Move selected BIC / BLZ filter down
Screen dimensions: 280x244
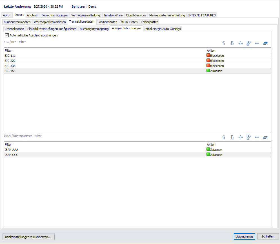tap(232, 43)
